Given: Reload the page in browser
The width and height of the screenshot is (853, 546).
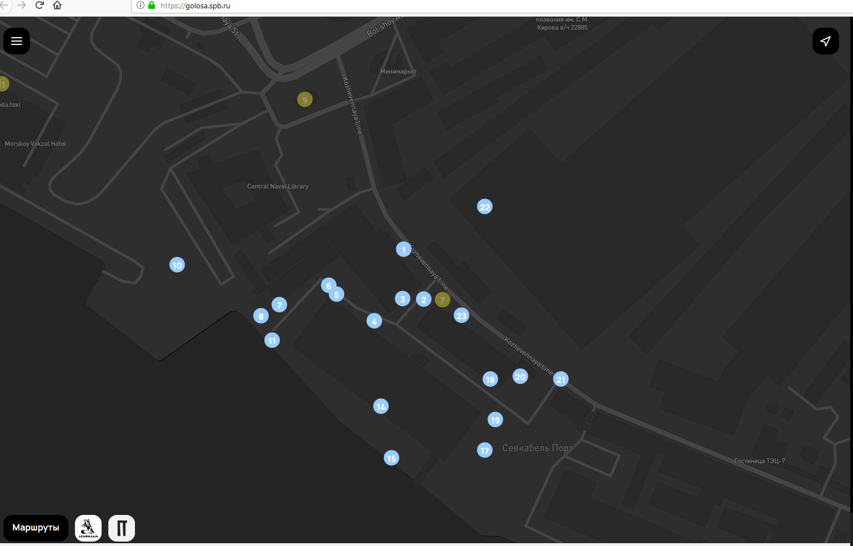Looking at the screenshot, I should [39, 6].
